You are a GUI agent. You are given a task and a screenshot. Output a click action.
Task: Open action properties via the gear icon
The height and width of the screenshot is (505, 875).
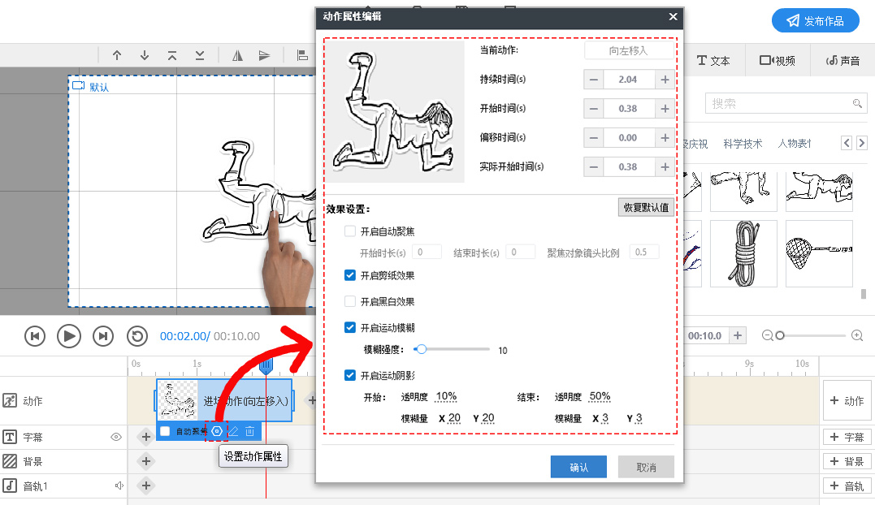tap(216, 431)
